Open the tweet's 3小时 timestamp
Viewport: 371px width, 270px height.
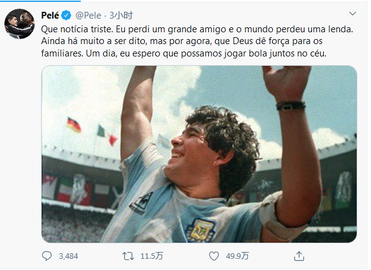click(121, 16)
